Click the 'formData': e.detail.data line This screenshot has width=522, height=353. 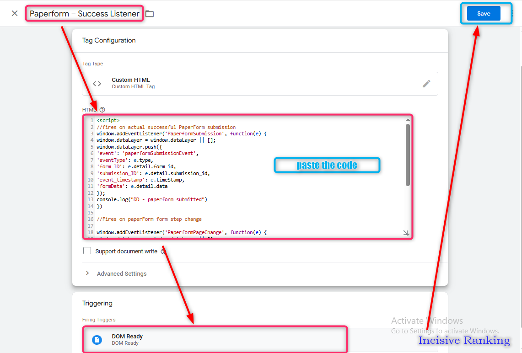click(x=132, y=186)
